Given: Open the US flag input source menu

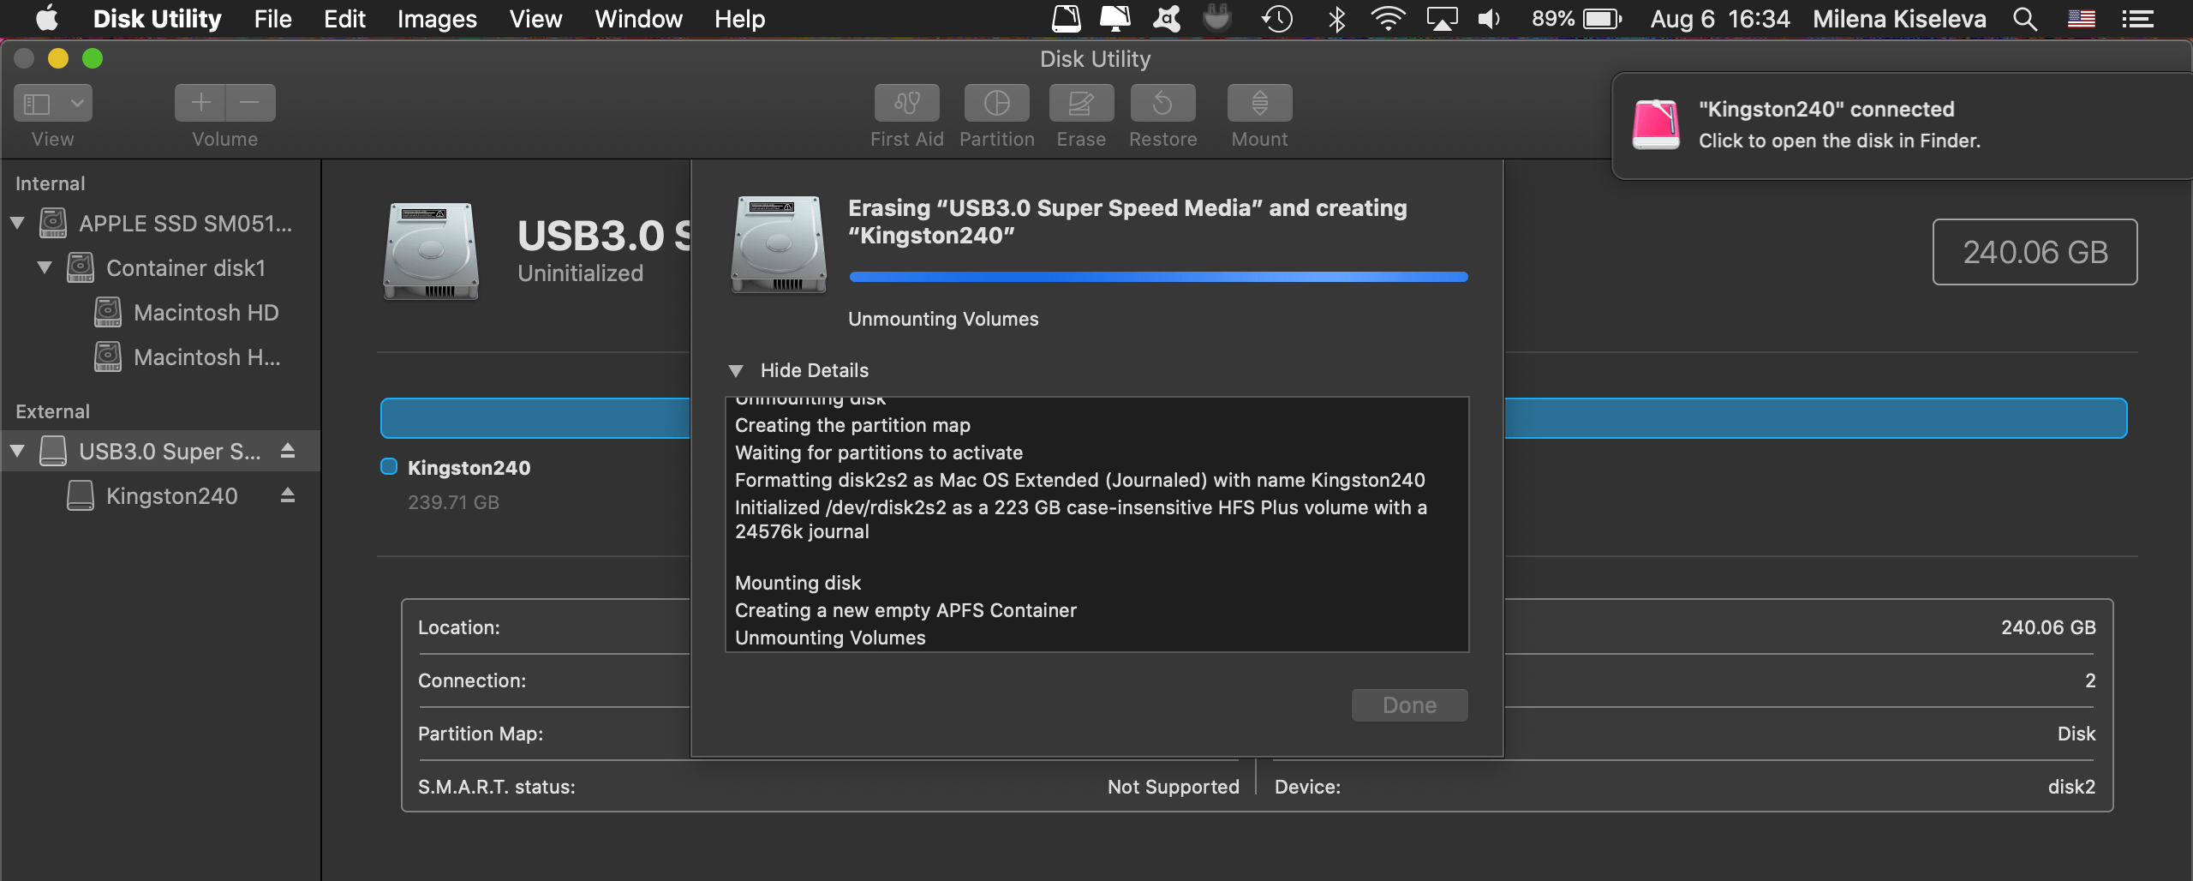Looking at the screenshot, I should click(x=2082, y=18).
